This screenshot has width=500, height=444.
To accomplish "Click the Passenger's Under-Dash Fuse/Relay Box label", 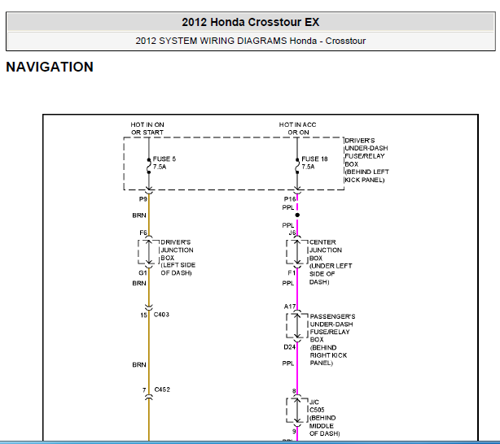I will tap(332, 340).
